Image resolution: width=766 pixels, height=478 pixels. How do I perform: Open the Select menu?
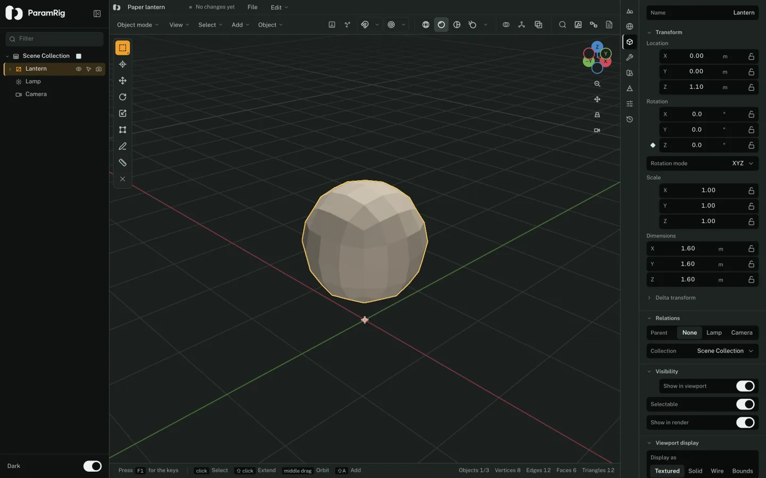click(x=211, y=25)
